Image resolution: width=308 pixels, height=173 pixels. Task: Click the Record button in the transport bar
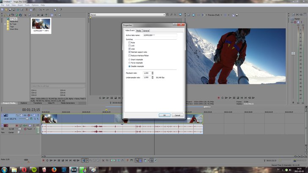tap(43, 160)
